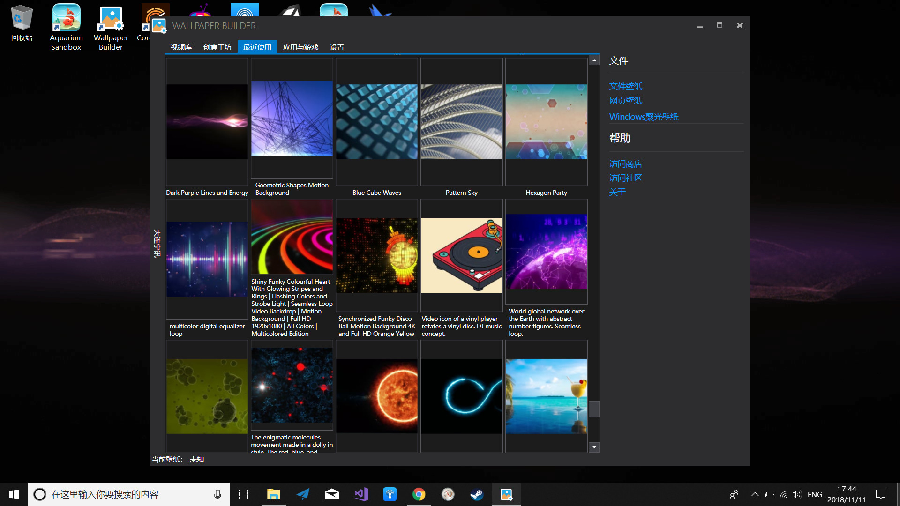
Task: Switch to the 创意工坊 tab
Action: click(217, 46)
